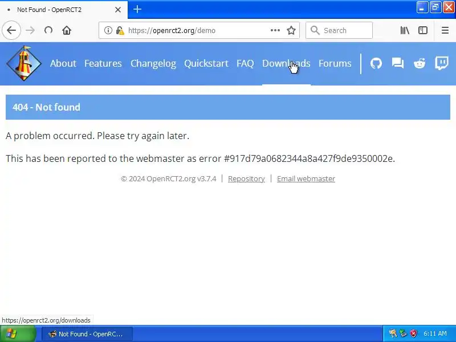Open page actions three-dot menu
The width and height of the screenshot is (456, 342).
tap(275, 30)
